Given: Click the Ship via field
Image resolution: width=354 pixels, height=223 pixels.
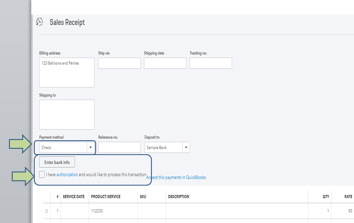Looking at the screenshot, I should [x=119, y=63].
